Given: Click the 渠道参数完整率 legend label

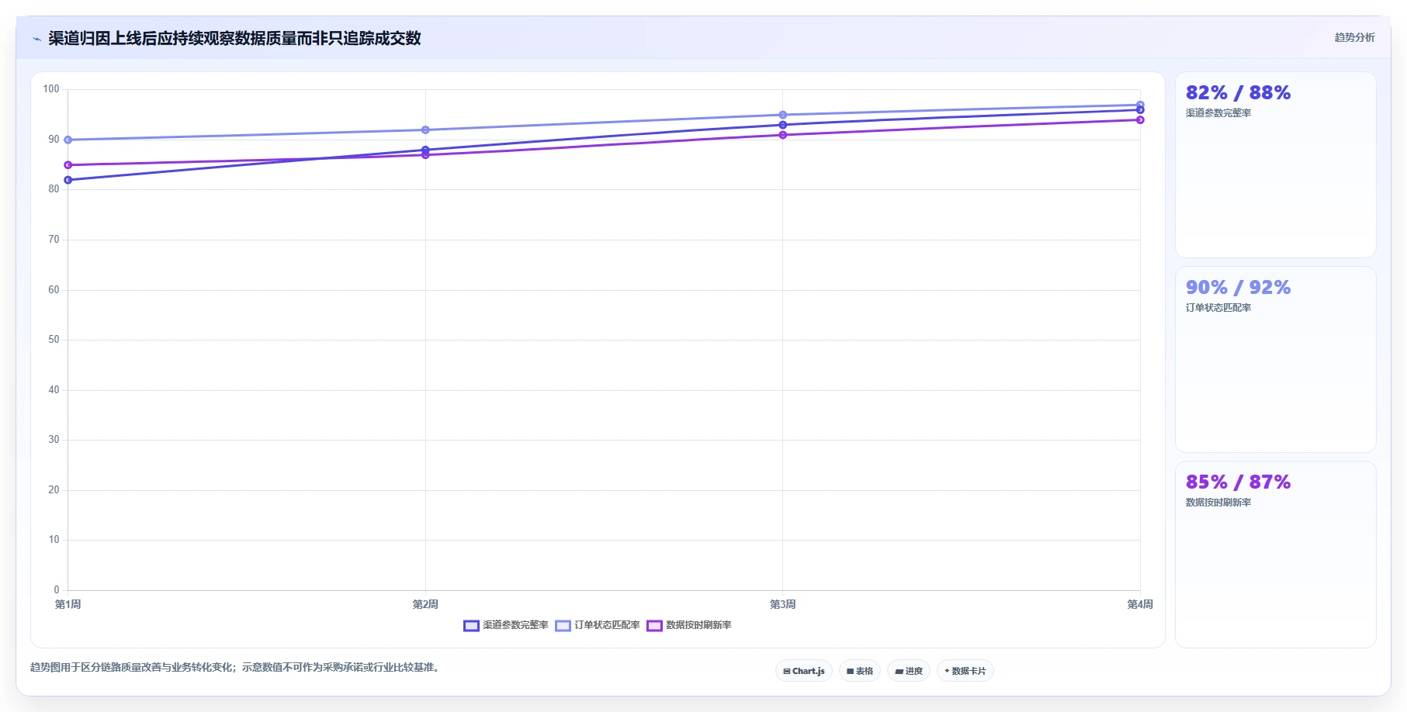Looking at the screenshot, I should pyautogui.click(x=515, y=625).
